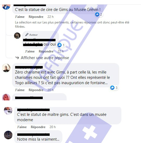Image resolution: width=141 pixels, height=143 pixels.
Task: Open profile picture of Musée Grévin commenter
Action: [x=6, y=7]
